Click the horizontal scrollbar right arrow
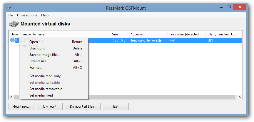The width and height of the screenshot is (254, 122). 240,97
